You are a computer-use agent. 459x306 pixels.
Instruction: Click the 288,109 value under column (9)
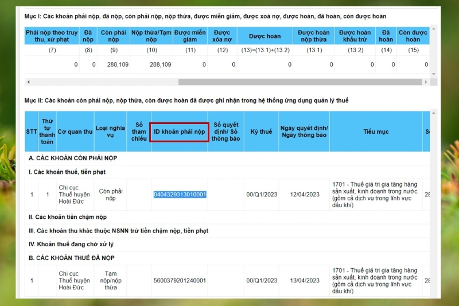coord(118,64)
